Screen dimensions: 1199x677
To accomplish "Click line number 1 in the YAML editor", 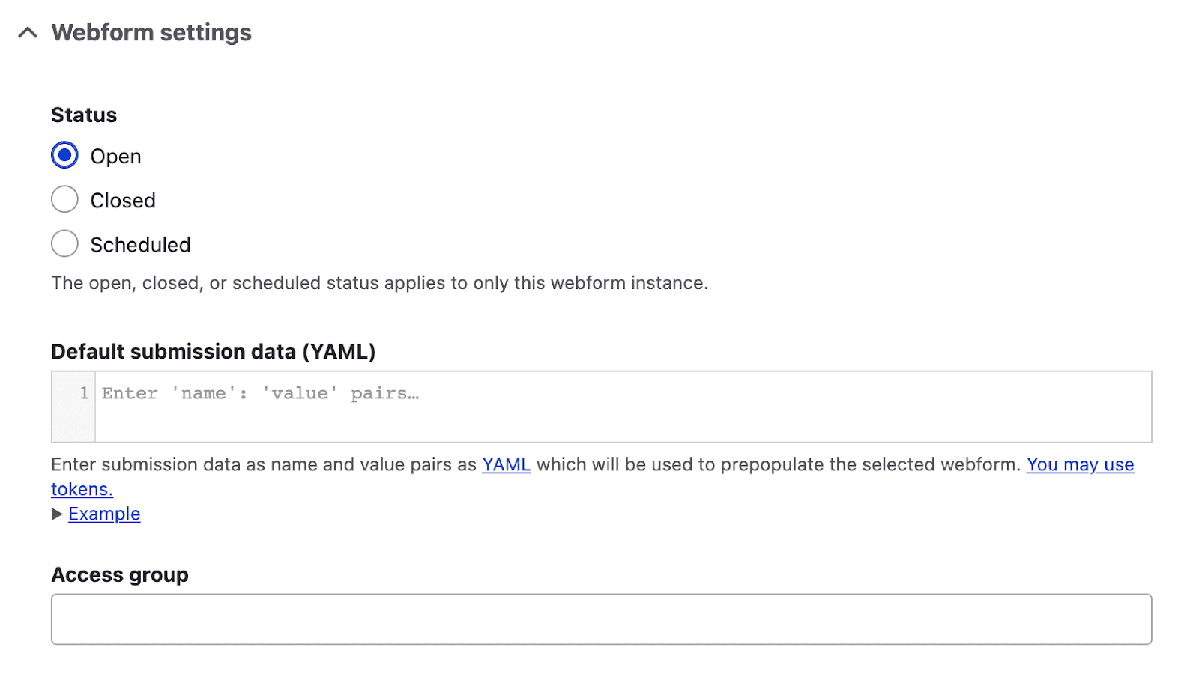I will tap(83, 392).
